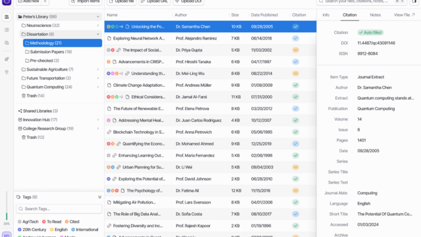Open the library view icon in left rail
This screenshot has width=421, height=237.
click(x=7, y=17)
